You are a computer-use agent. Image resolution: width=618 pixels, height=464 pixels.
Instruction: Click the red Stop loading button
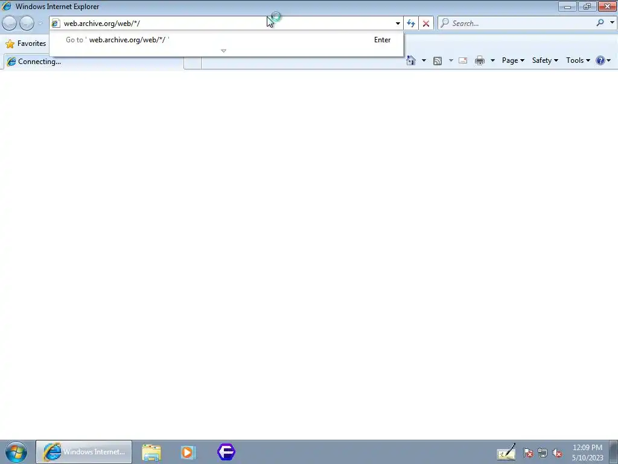[x=426, y=24]
